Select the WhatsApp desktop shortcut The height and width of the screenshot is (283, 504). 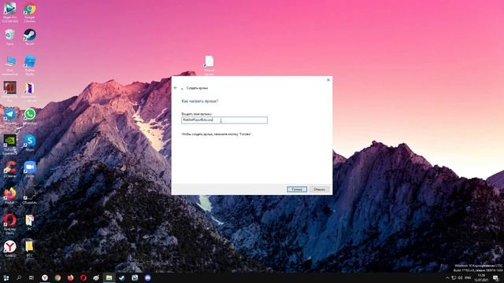(x=30, y=117)
